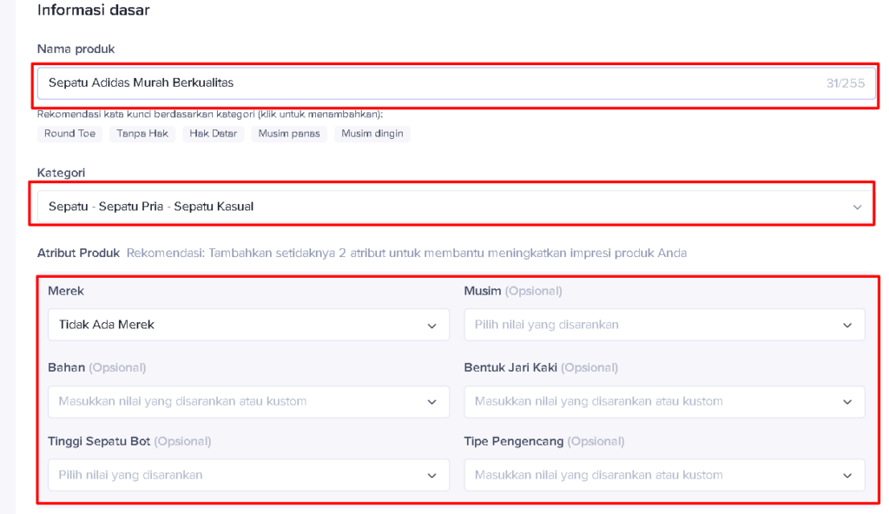Click the Tipe Pengencang chevron arrow
The width and height of the screenshot is (889, 514).
pos(847,476)
